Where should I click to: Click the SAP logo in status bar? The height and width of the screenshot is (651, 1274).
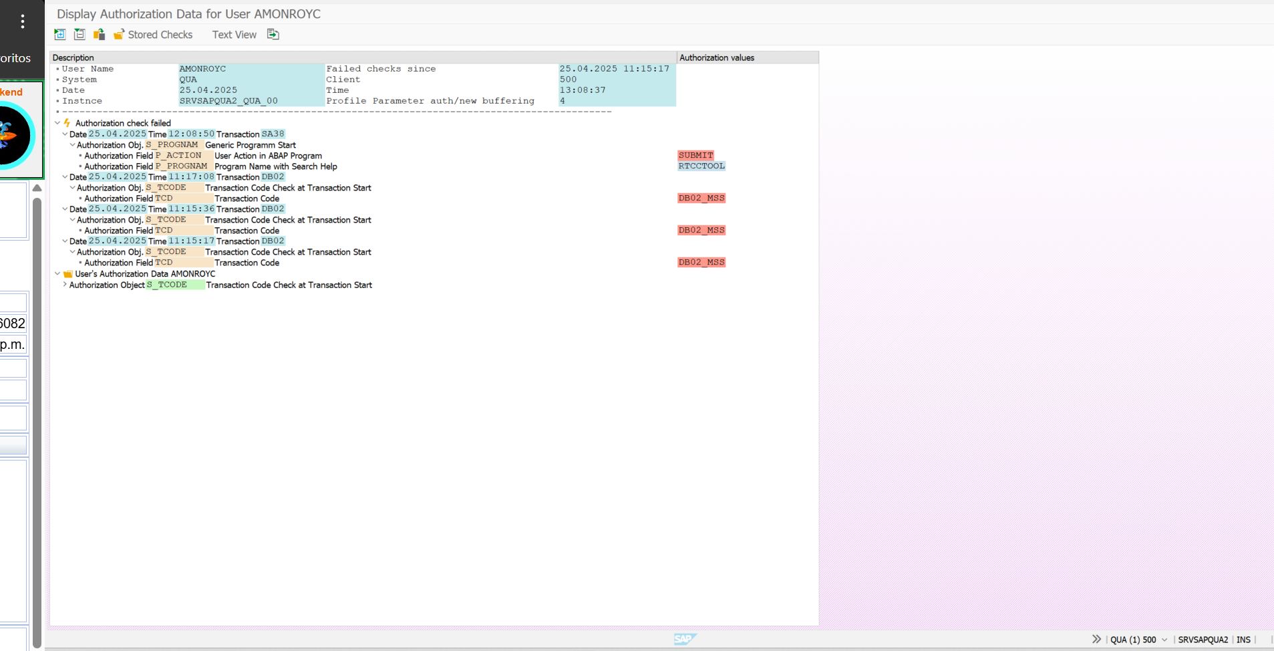tap(685, 640)
